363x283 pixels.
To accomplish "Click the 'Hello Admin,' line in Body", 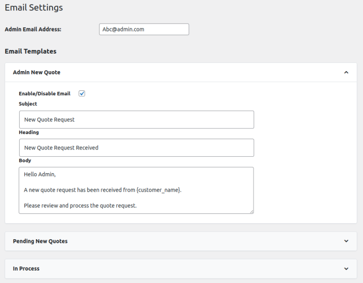I will 40,174.
